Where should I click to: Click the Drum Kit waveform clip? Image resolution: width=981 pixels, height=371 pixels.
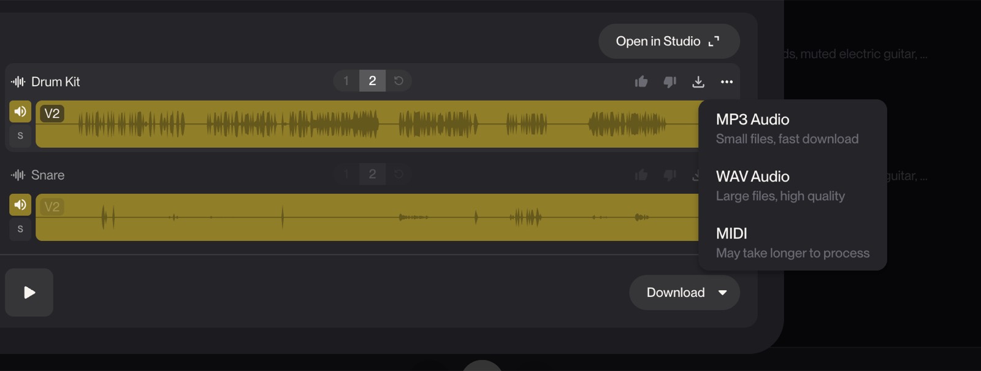point(367,124)
